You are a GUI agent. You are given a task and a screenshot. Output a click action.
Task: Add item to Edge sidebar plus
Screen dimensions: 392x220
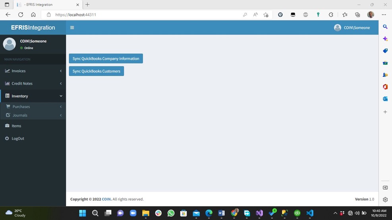coord(385,112)
